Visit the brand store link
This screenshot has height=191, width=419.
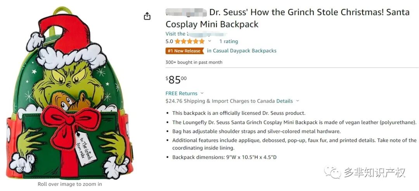tap(196, 34)
